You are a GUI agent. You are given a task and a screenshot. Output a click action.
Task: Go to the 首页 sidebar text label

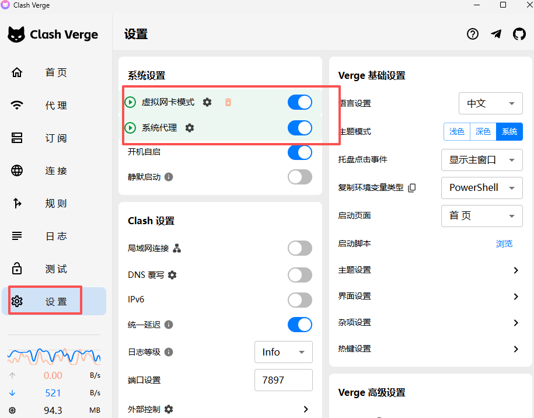pos(56,72)
